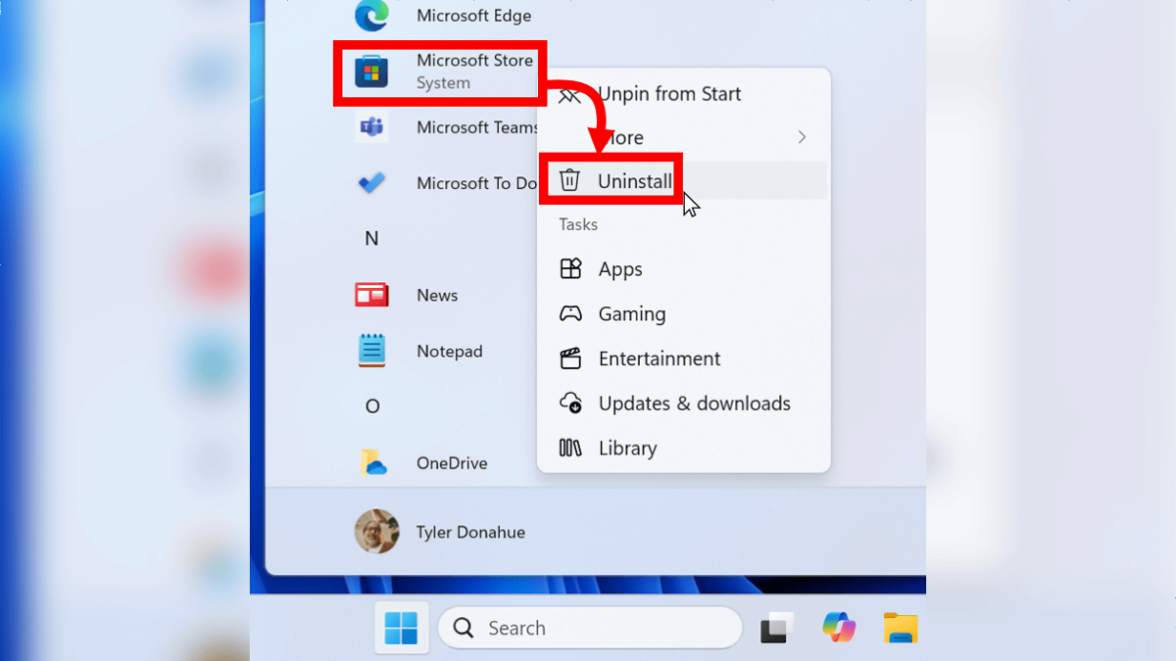
Task: Click the Search field on the taskbar
Action: 588,628
